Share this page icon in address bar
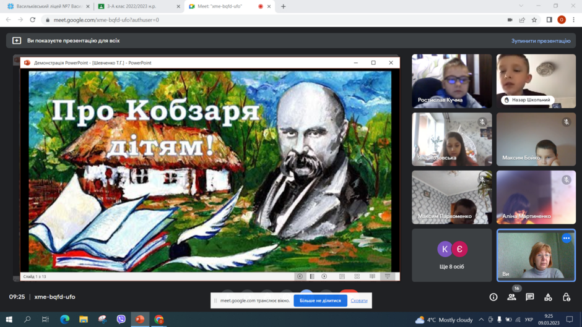This screenshot has width=582, height=327. [x=522, y=20]
